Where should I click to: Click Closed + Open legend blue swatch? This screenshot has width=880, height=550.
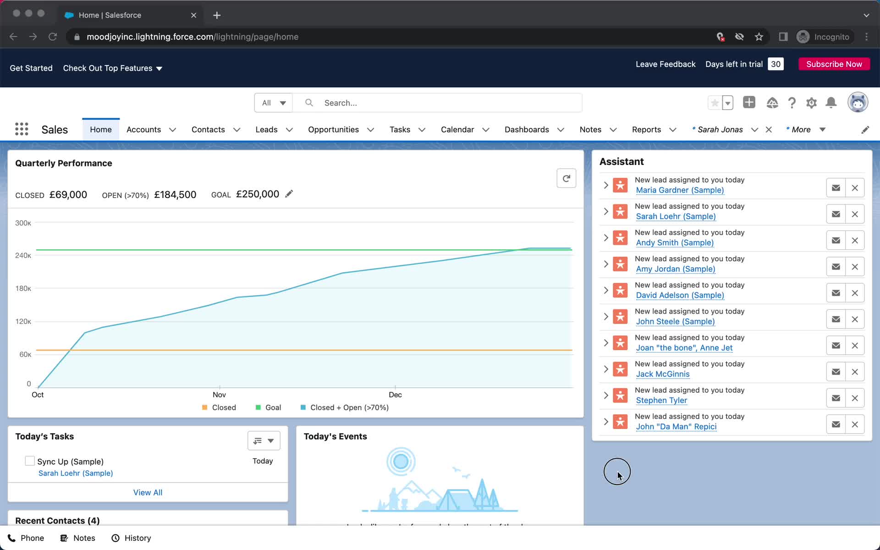(x=303, y=407)
